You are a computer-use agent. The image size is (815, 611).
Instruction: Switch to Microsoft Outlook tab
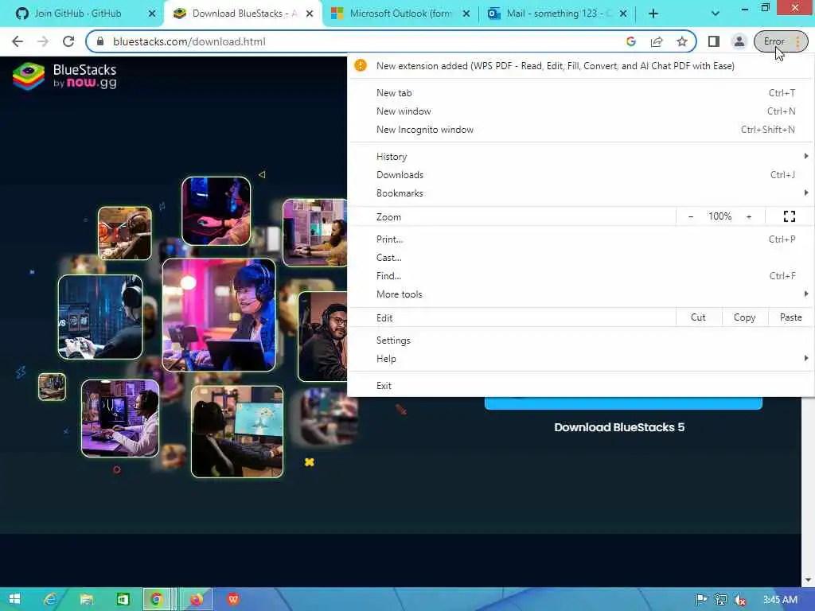pyautogui.click(x=400, y=14)
